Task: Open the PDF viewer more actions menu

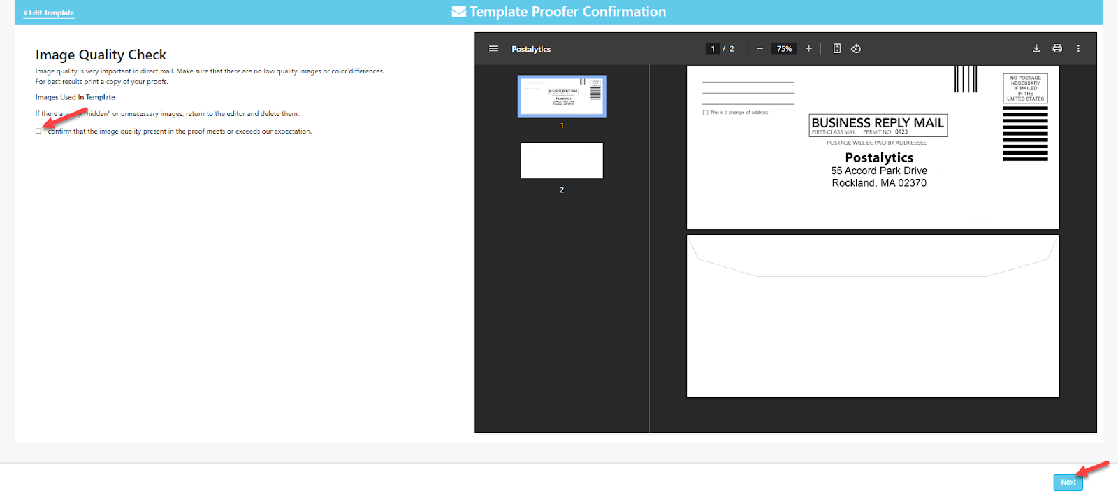Action: 1078,49
